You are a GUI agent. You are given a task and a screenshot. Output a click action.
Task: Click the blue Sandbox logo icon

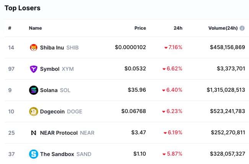coord(34,154)
